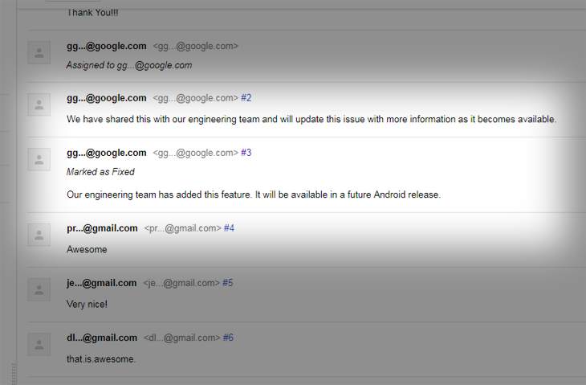
Task: Go to the #6 comment link
Action: click(x=228, y=338)
